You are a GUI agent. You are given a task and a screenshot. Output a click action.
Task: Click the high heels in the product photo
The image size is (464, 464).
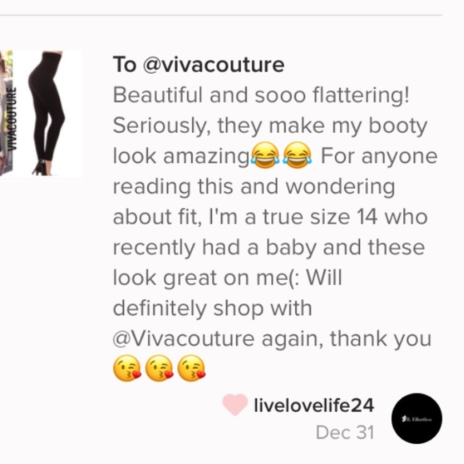[x=42, y=168]
